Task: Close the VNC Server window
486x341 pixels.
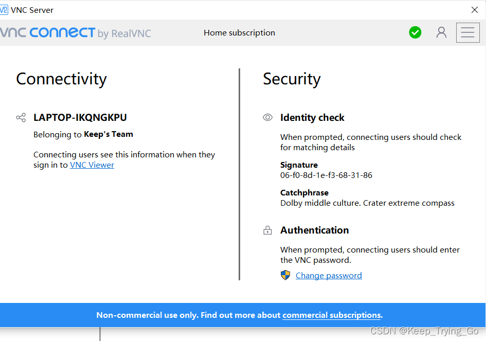Action: coord(474,9)
